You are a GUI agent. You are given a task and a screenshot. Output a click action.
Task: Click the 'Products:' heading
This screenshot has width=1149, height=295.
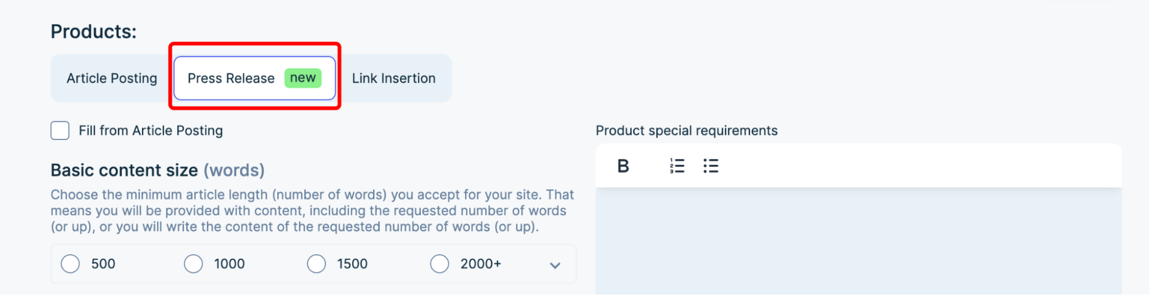tap(94, 32)
